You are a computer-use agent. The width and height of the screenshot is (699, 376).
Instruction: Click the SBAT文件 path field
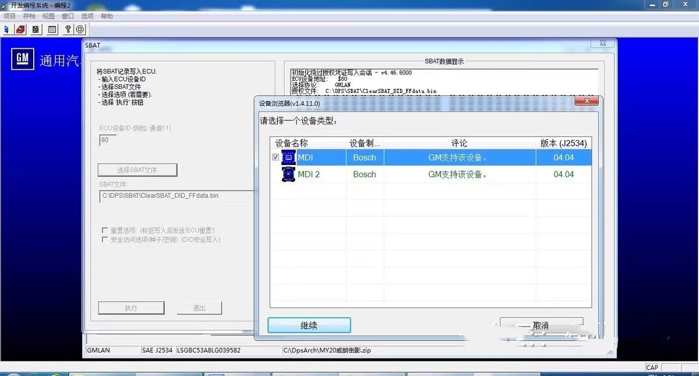(177, 196)
